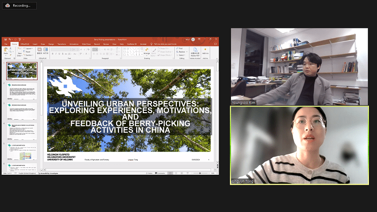The height and width of the screenshot is (212, 377).
Task: Toggle Bold text formatting
Action: pyautogui.click(x=52, y=54)
